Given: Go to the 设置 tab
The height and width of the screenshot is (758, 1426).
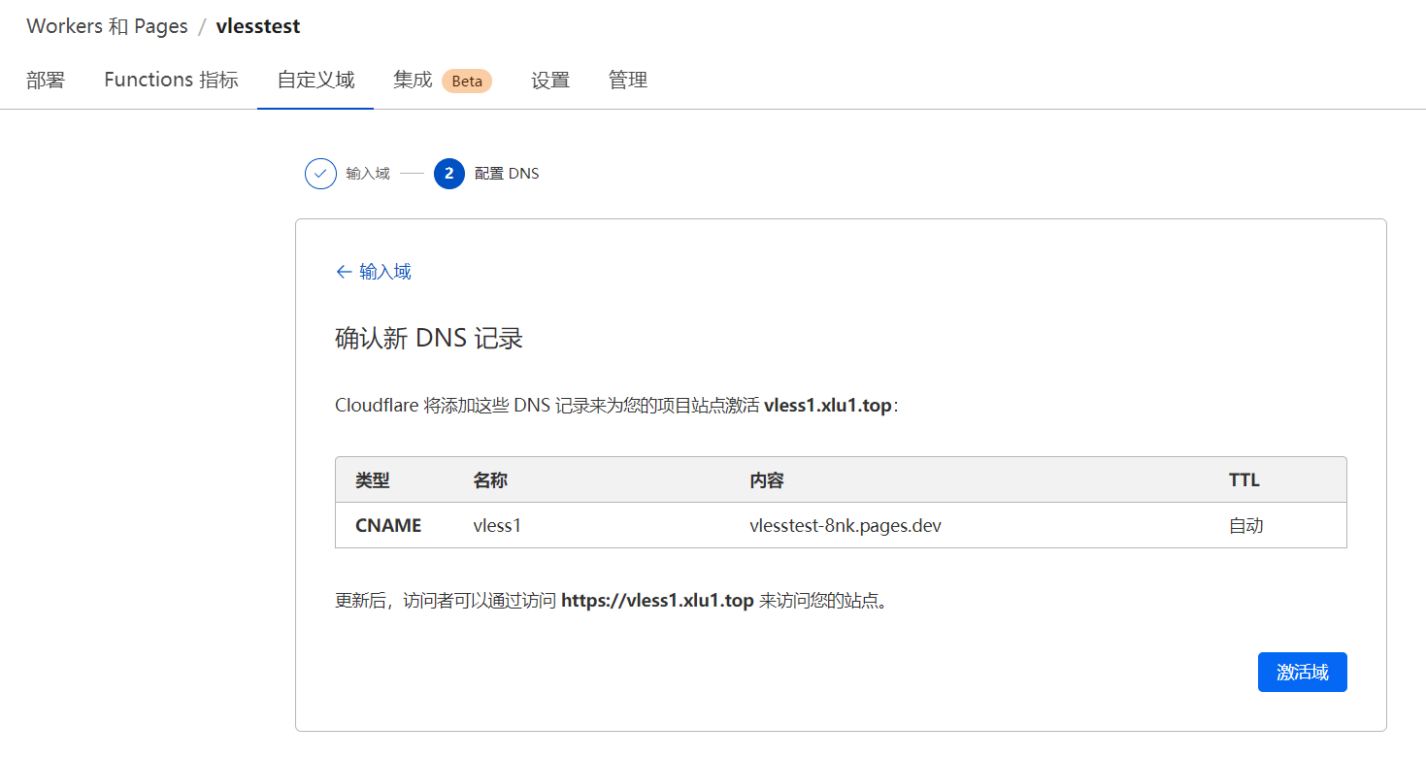Looking at the screenshot, I should pyautogui.click(x=550, y=81).
